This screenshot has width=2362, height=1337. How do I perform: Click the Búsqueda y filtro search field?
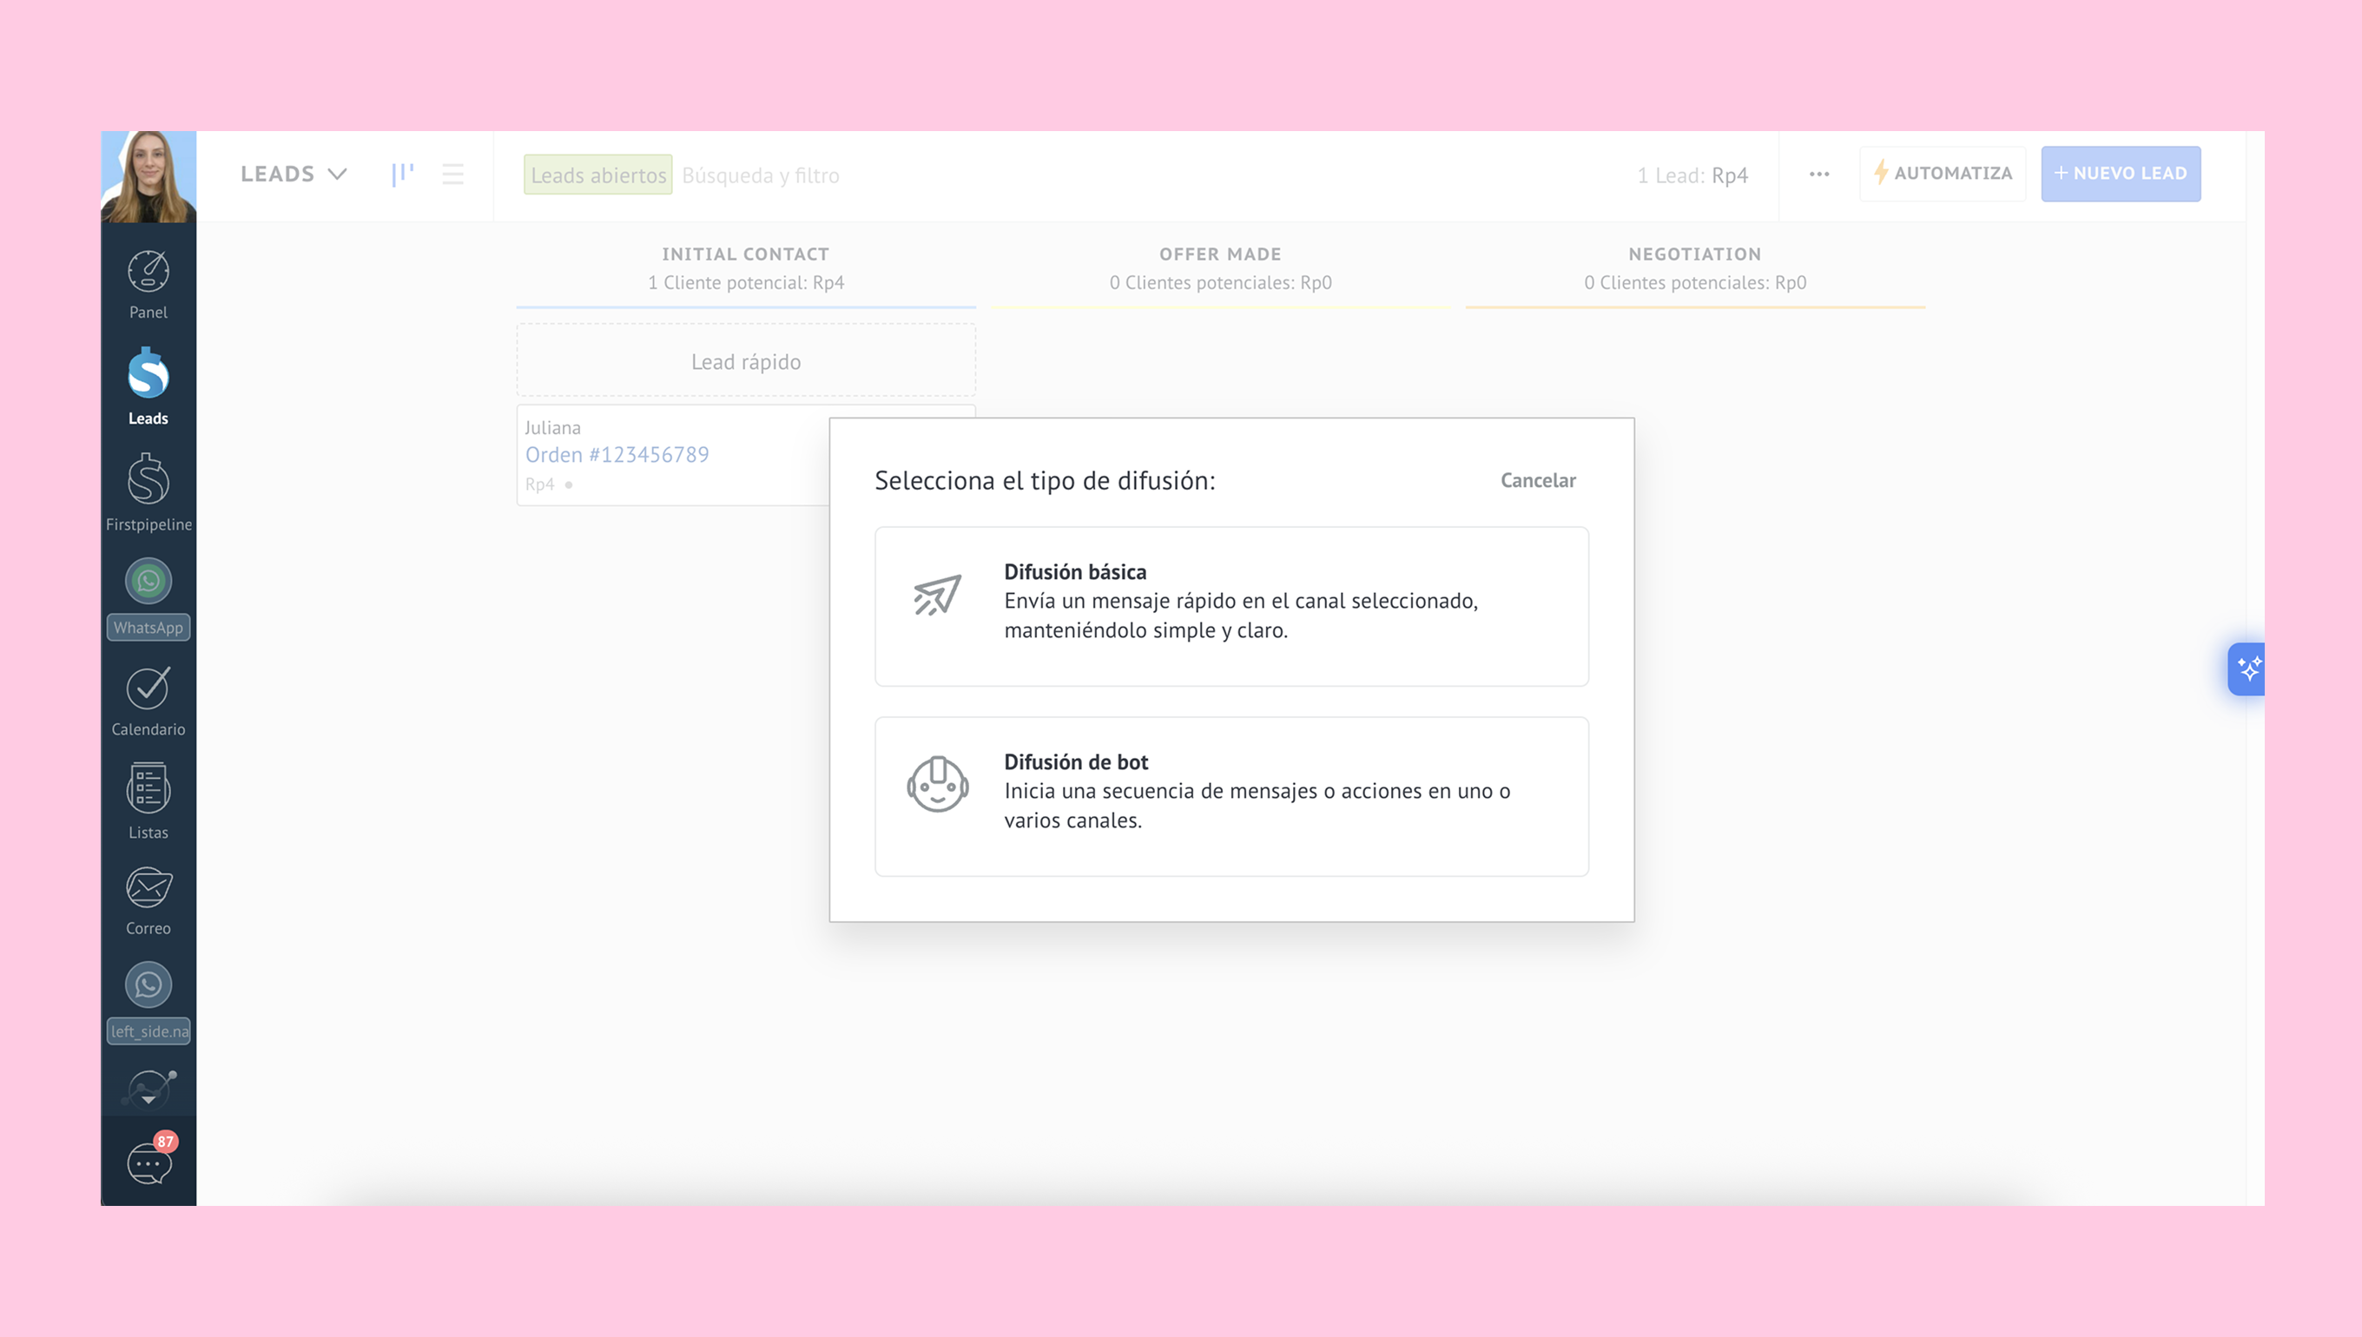tap(761, 175)
